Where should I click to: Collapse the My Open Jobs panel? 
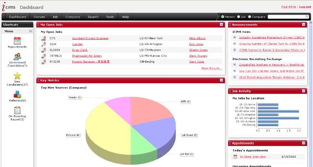221,25
